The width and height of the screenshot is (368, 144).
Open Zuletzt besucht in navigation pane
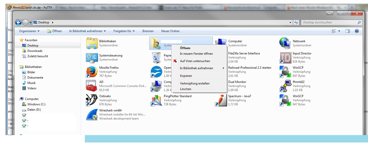35,56
